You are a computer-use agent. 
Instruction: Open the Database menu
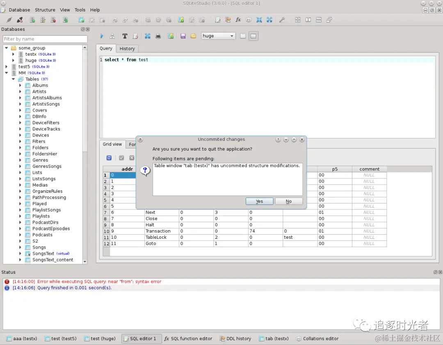coord(19,10)
